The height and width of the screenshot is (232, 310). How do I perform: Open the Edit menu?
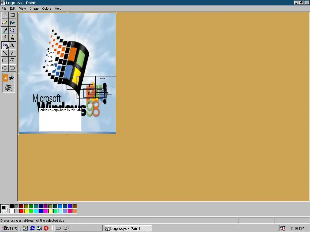[13, 8]
